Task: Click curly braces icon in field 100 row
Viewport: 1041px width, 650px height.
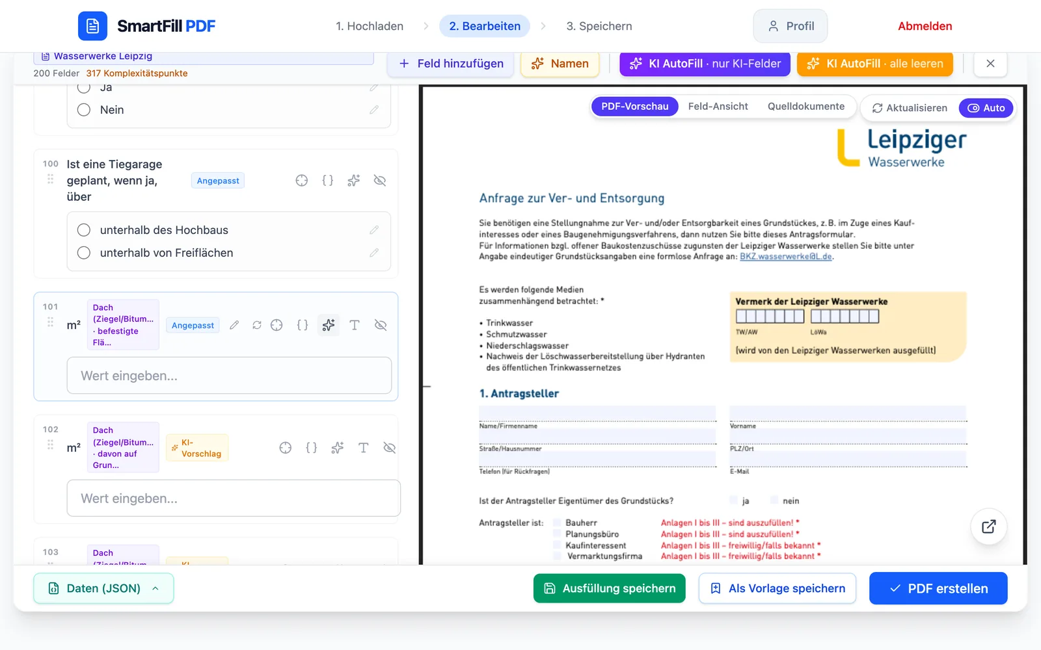Action: tap(328, 181)
